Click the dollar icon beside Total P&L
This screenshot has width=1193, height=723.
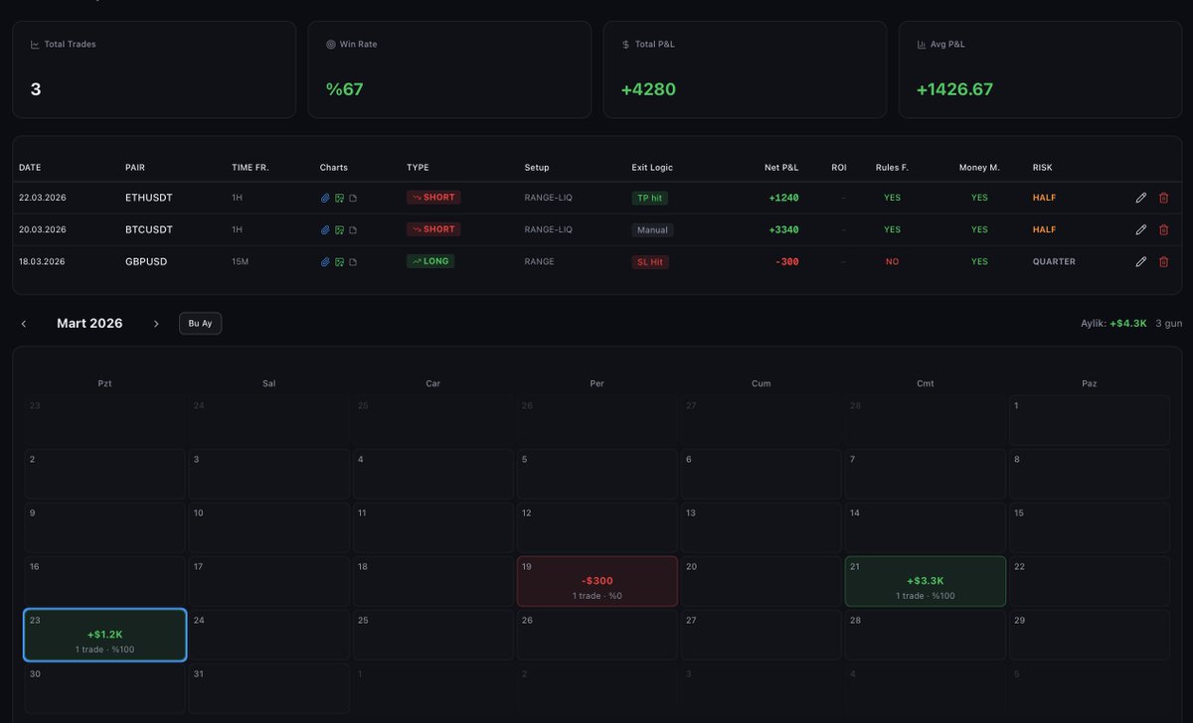(625, 45)
